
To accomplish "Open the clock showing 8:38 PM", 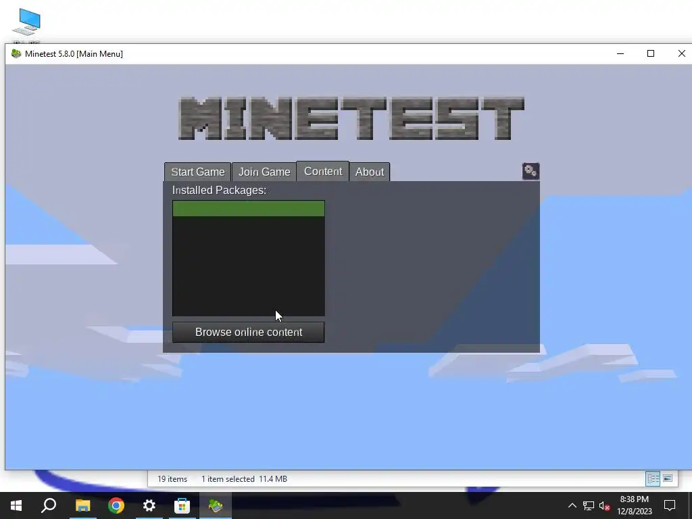I will 635,505.
